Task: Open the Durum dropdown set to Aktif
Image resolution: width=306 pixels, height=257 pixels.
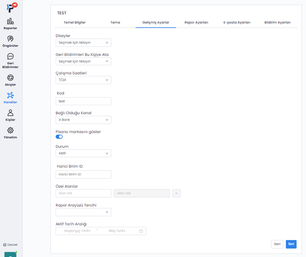Action: [x=83, y=153]
